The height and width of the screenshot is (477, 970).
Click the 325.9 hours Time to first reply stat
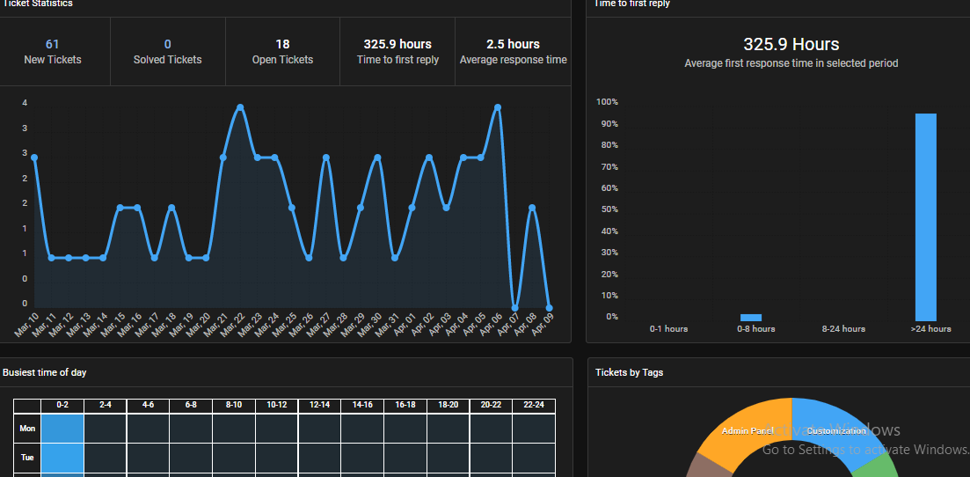[397, 51]
